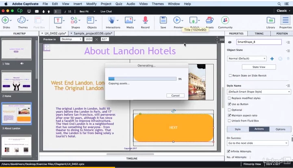The height and width of the screenshot is (168, 293).
Task: Open macOS Notification Center icon
Action: (x=286, y=4)
